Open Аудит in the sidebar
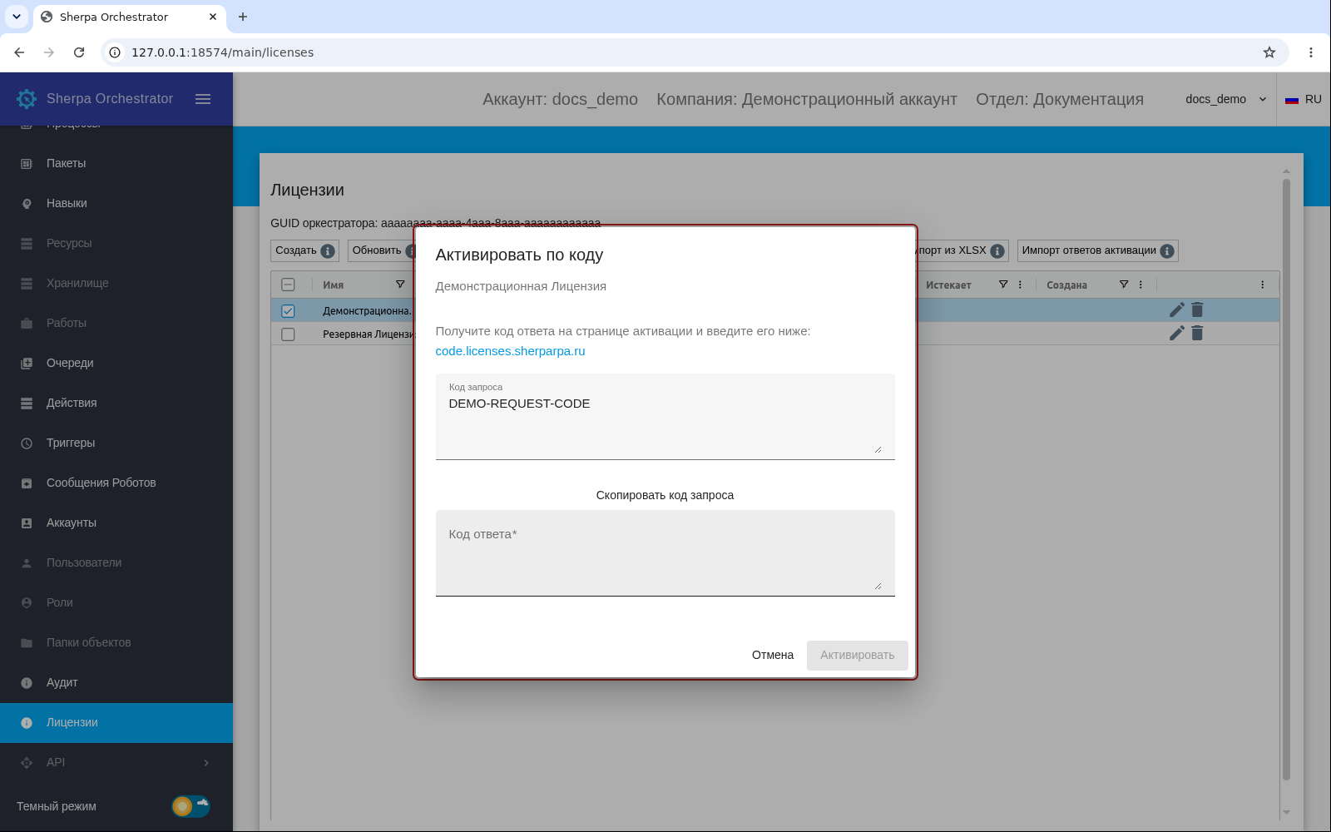1331x832 pixels. [x=116, y=683]
